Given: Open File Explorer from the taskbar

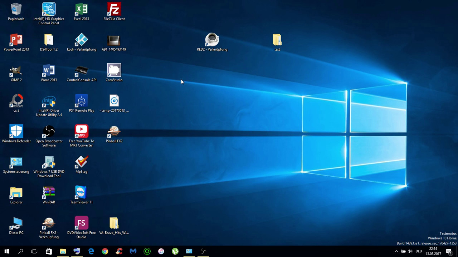Looking at the screenshot, I should coord(63,251).
